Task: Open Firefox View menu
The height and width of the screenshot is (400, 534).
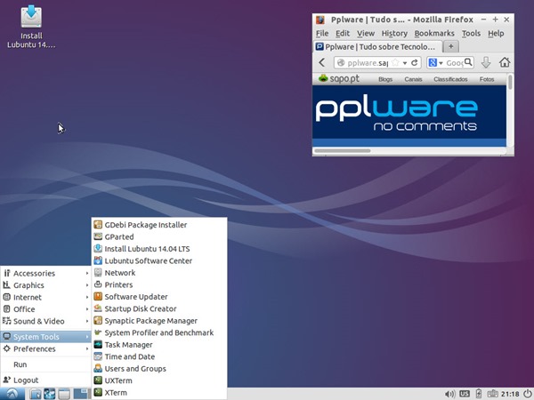Action: point(366,34)
